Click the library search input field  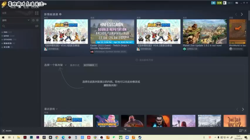[x=20, y=26]
